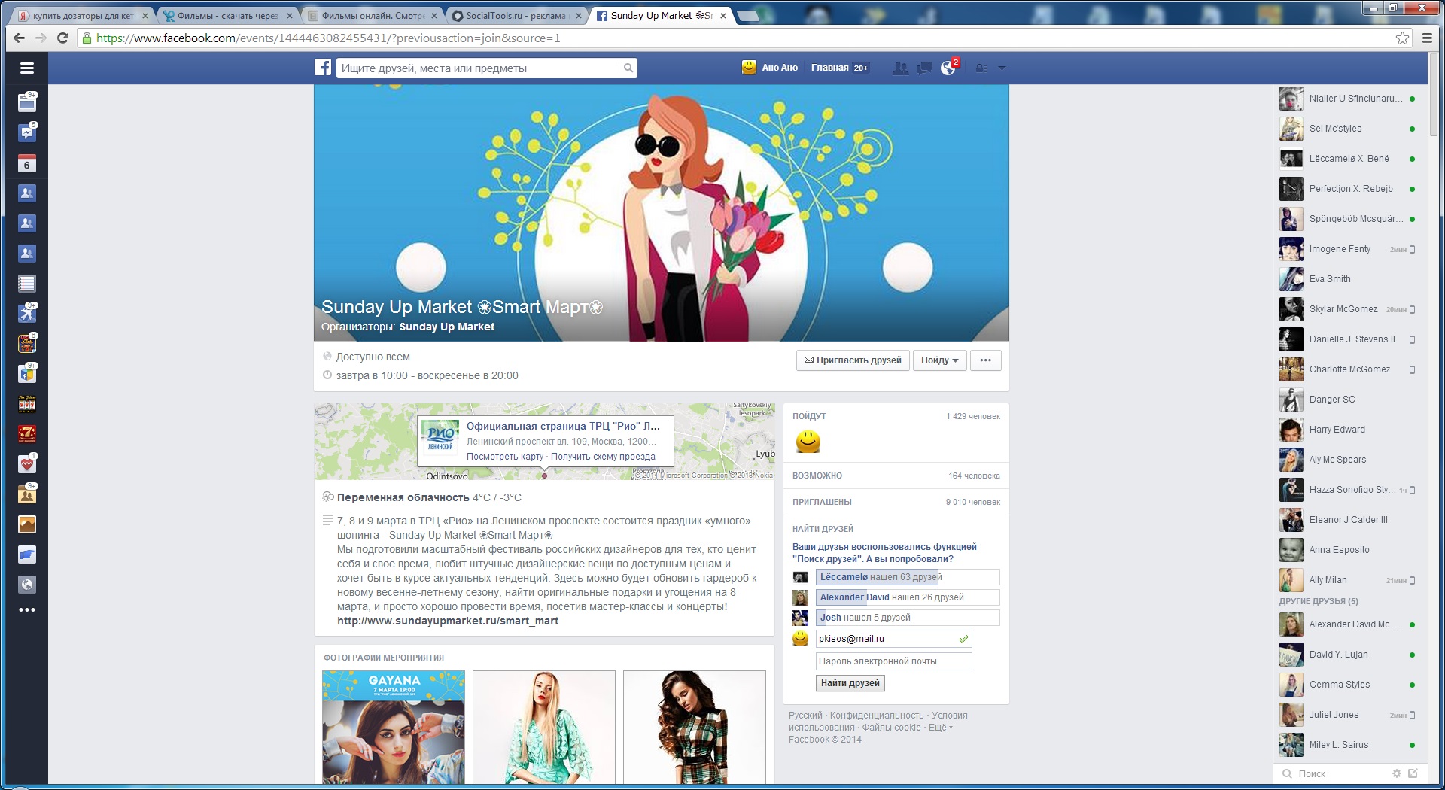Viewport: 1445px width, 790px height.
Task: Open Официальная страница ТРЦ Рио link
Action: pos(563,426)
